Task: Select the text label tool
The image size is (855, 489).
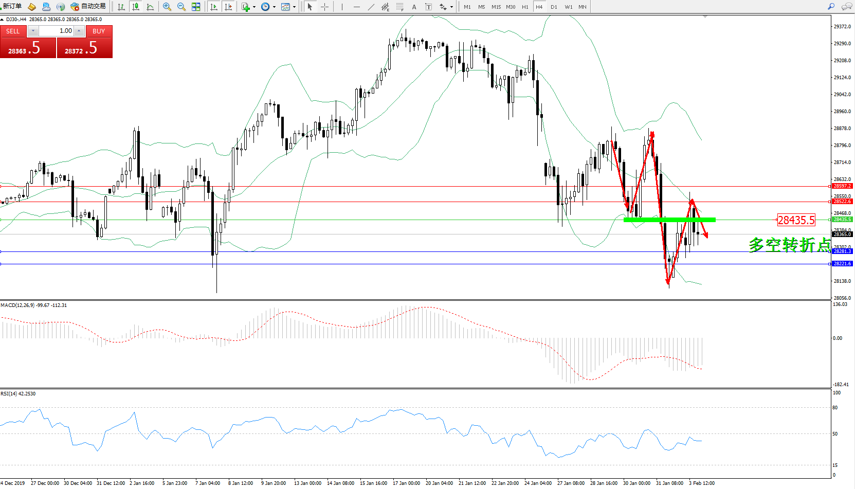Action: click(414, 7)
